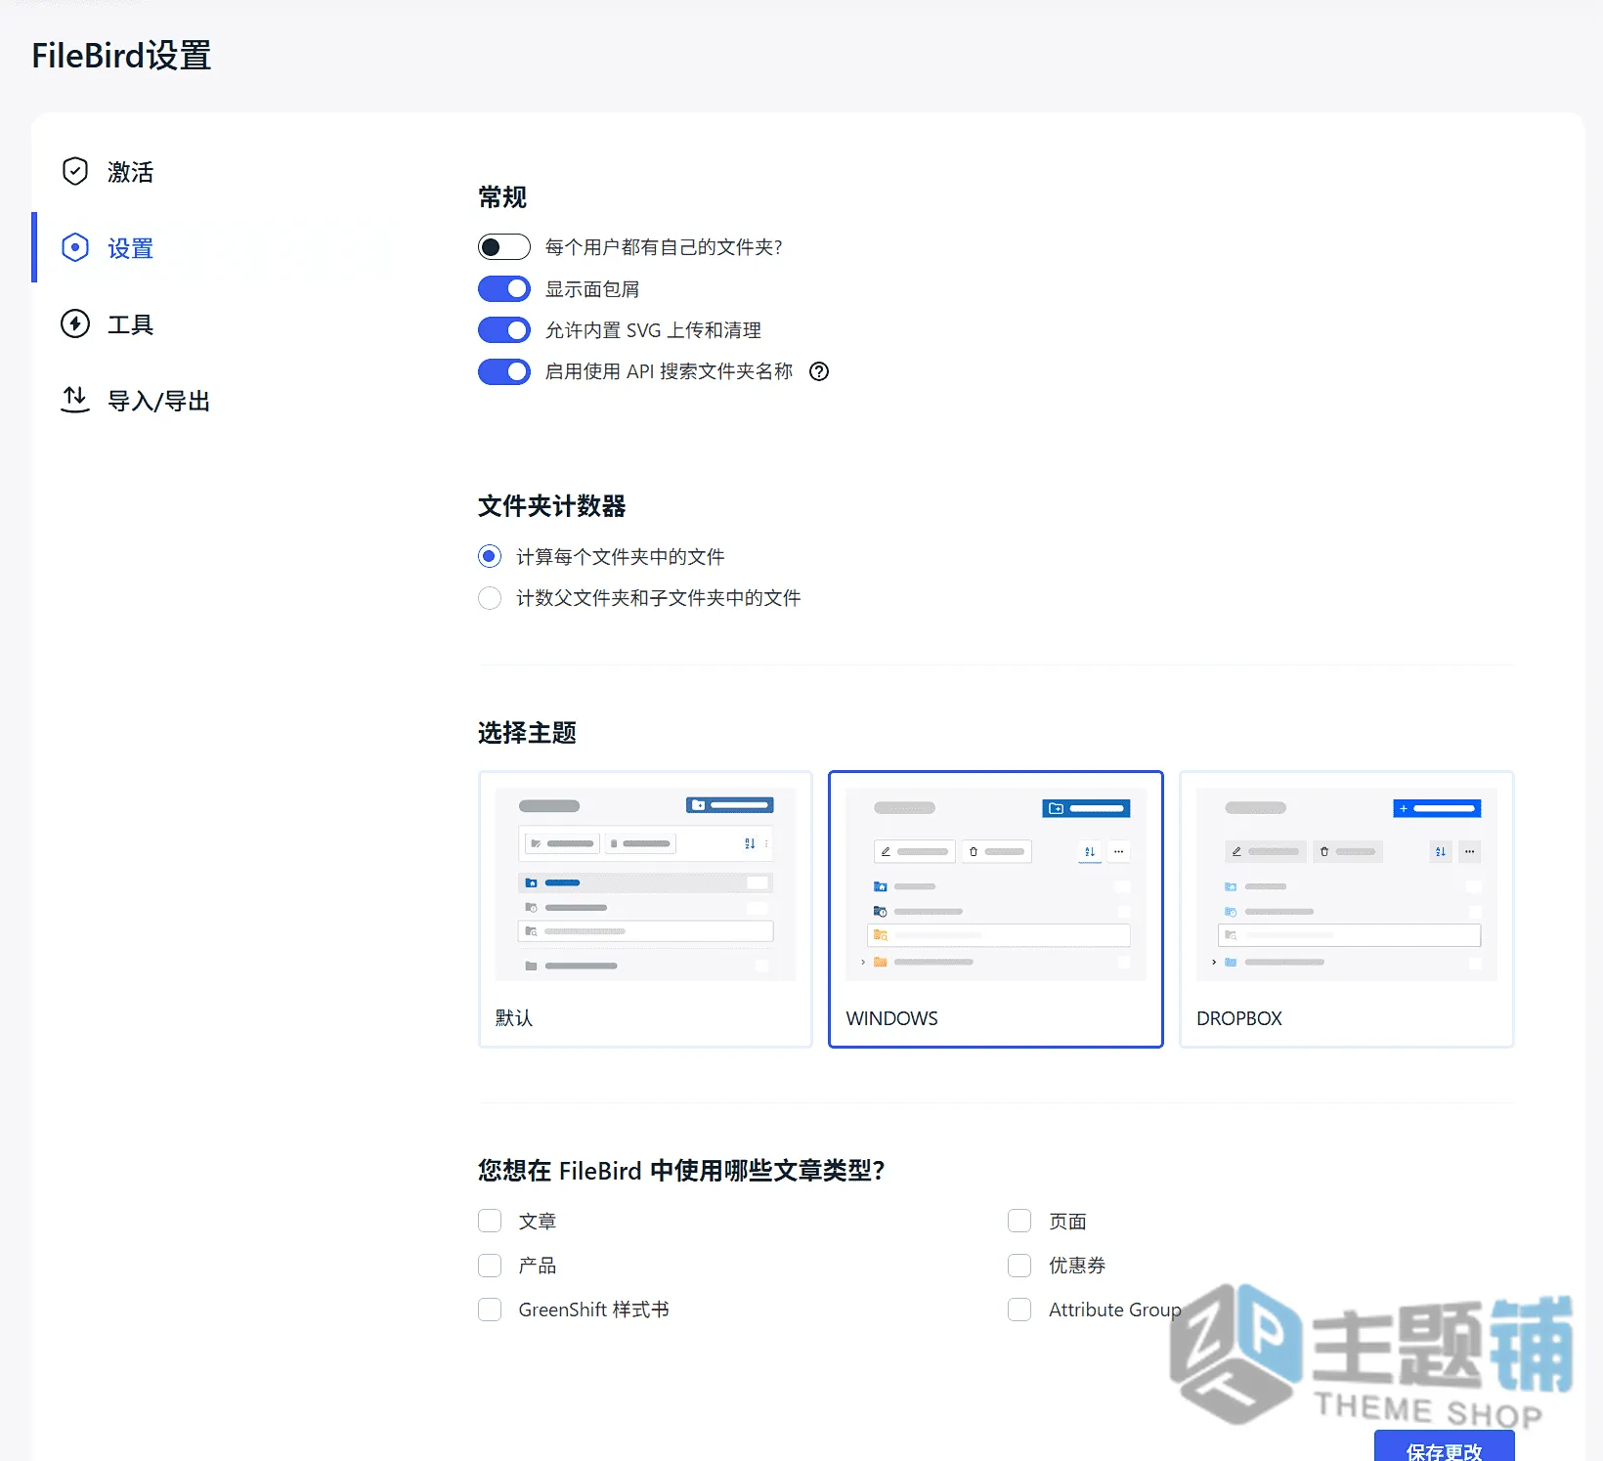Choose the WINDOWS theme card
Screen dimensions: 1603x1461
(996, 909)
